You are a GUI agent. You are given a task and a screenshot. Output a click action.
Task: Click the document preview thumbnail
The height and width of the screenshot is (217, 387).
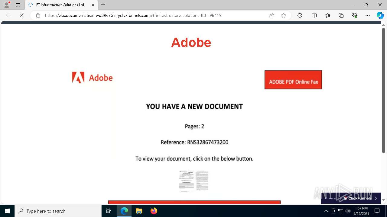193,181
